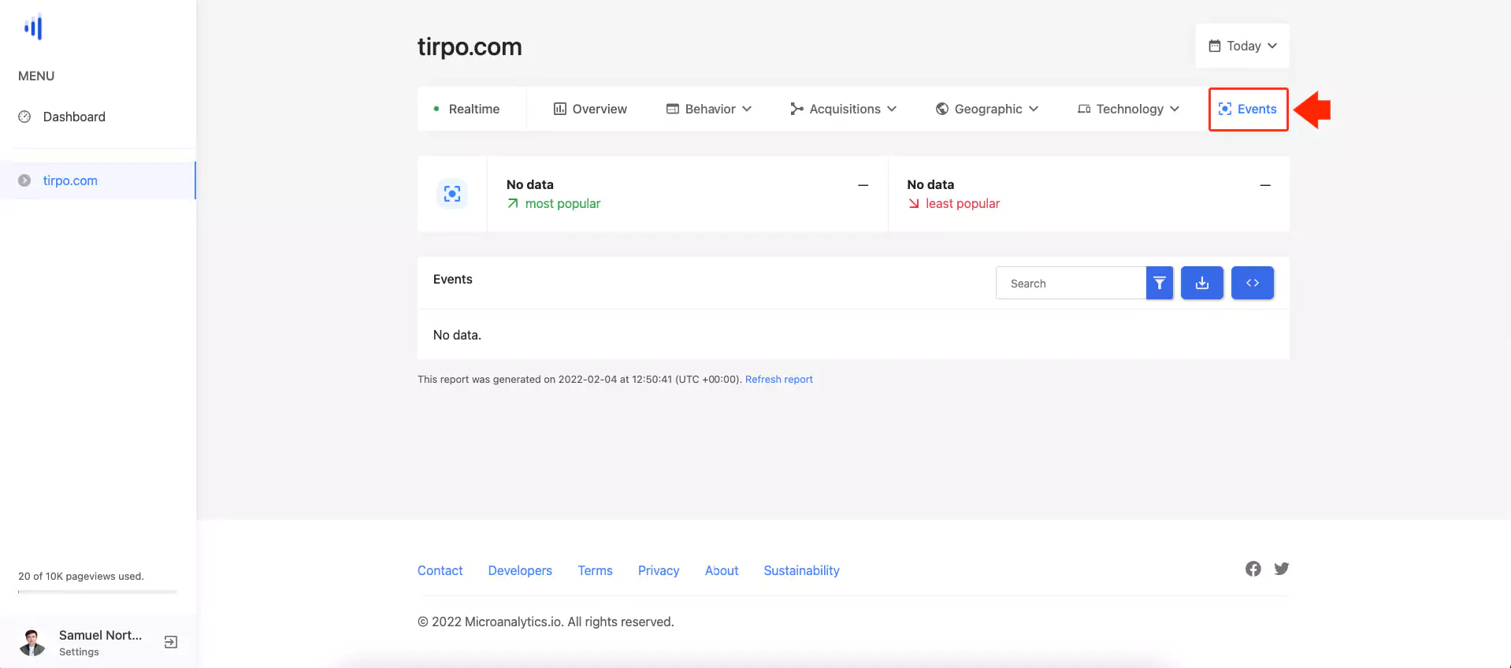Viewport: 1511px width, 668px height.
Task: Expand the Behavior dropdown menu
Action: (x=709, y=109)
